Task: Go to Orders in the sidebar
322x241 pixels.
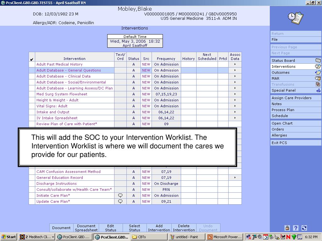Action: click(296, 129)
